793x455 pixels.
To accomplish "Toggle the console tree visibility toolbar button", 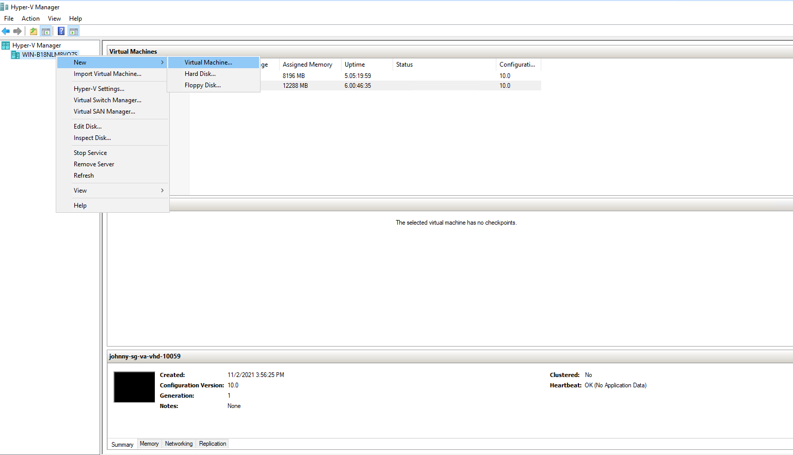I will (45, 30).
